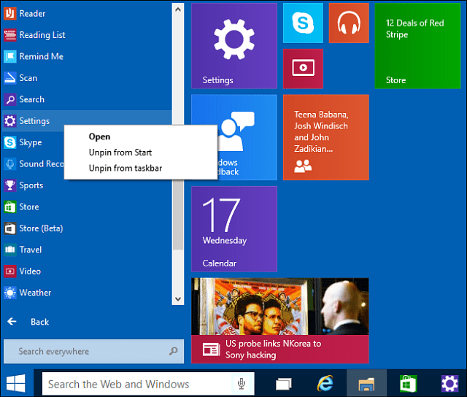Select Unpin from taskbar
This screenshot has height=397, width=467.
(126, 169)
